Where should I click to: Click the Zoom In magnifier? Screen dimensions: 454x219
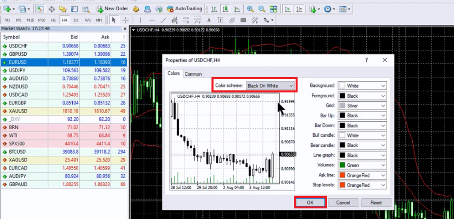coord(250,9)
